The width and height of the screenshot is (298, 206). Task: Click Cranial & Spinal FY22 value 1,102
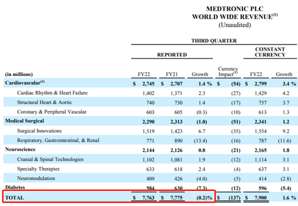(149, 160)
